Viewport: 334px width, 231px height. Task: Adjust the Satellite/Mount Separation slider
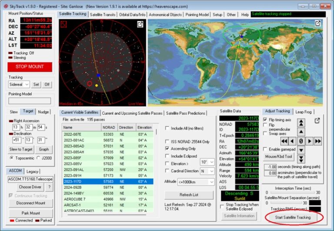tap(286, 203)
